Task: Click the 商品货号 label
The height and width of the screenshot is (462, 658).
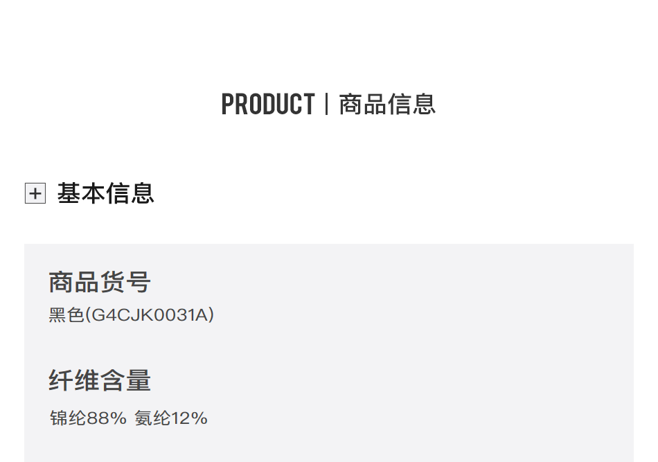Action: coord(100,283)
